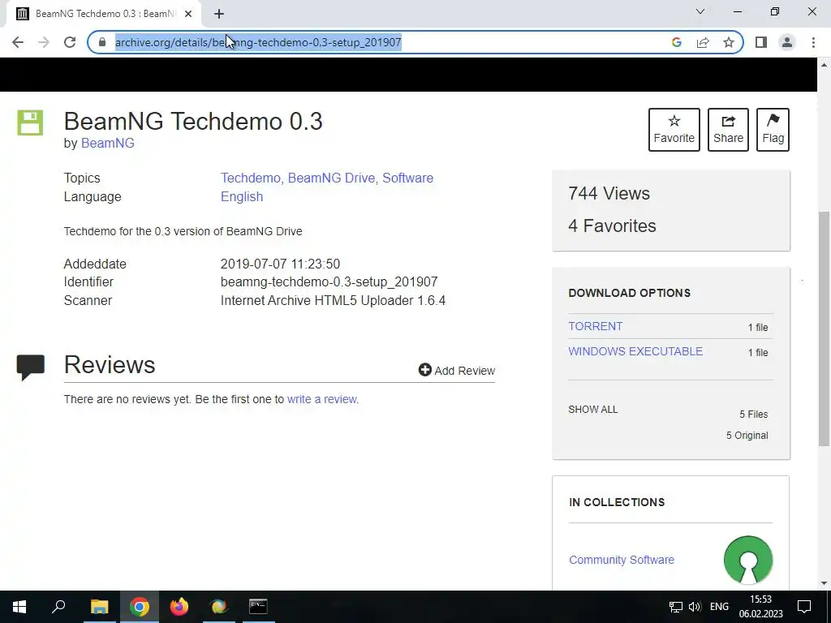The width and height of the screenshot is (831, 623).
Task: Click the 744 Views text
Action: tap(609, 194)
